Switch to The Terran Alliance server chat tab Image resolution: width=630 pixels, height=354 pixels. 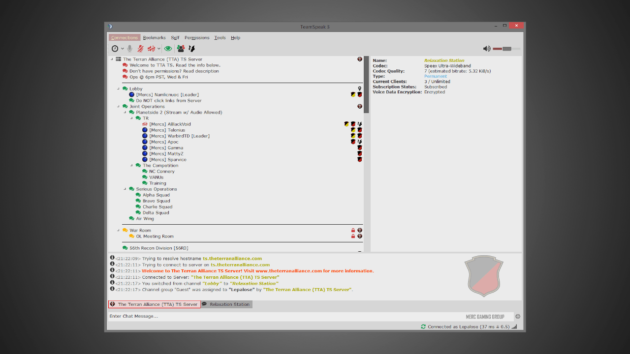[x=155, y=304]
